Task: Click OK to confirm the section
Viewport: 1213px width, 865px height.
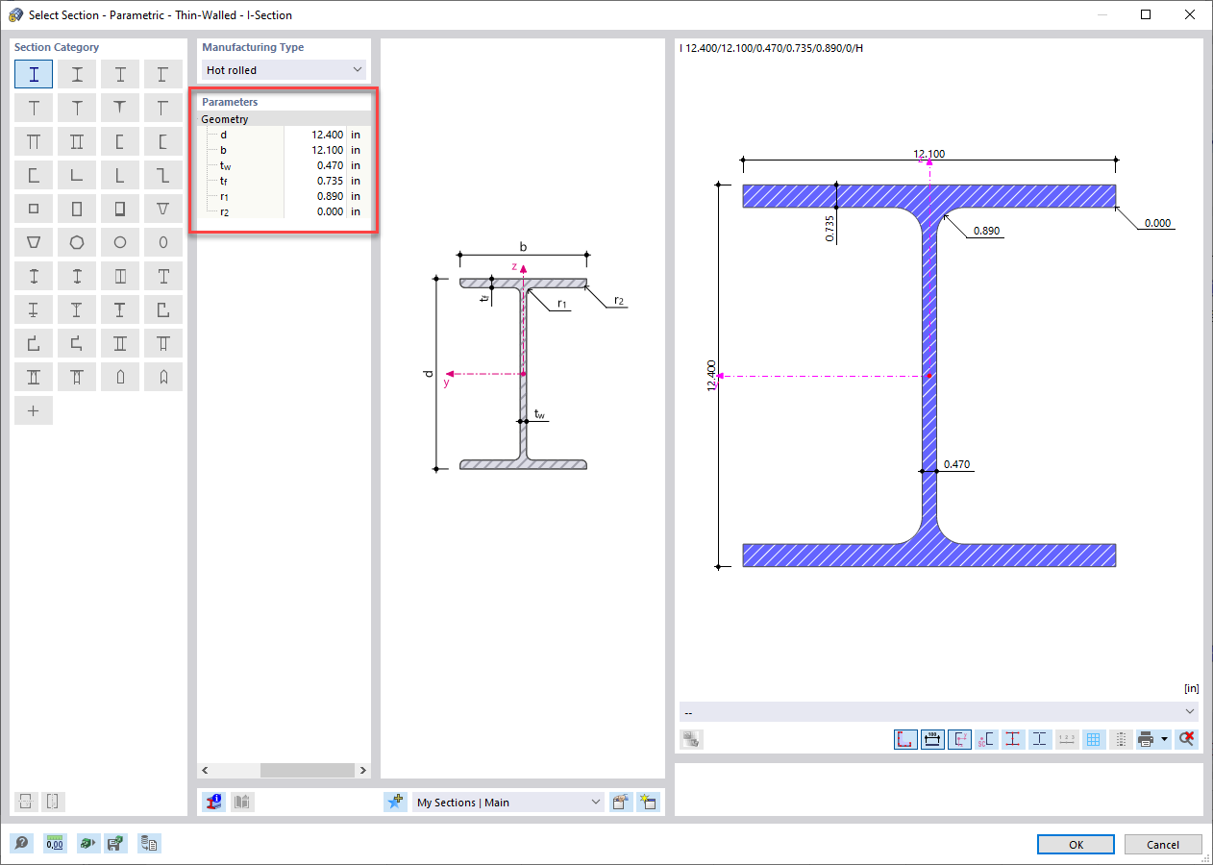Action: [x=1076, y=844]
